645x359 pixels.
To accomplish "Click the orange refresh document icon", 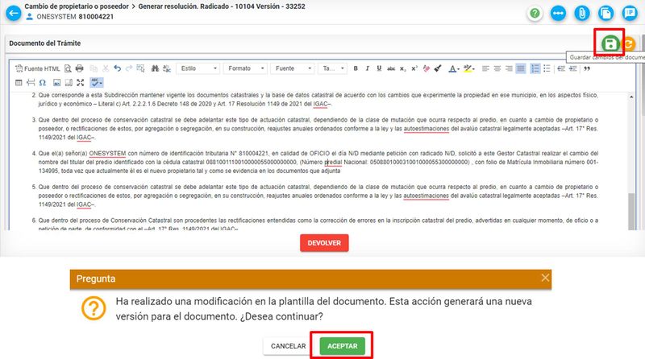I will [x=629, y=44].
